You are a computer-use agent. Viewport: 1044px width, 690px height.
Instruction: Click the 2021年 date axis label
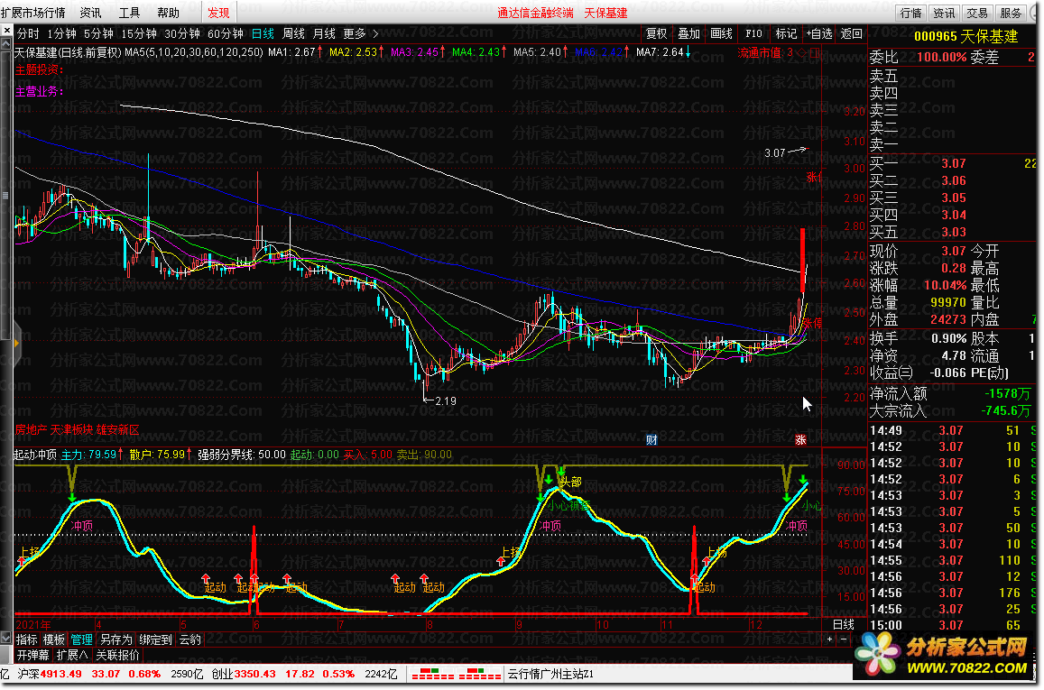pyautogui.click(x=33, y=624)
